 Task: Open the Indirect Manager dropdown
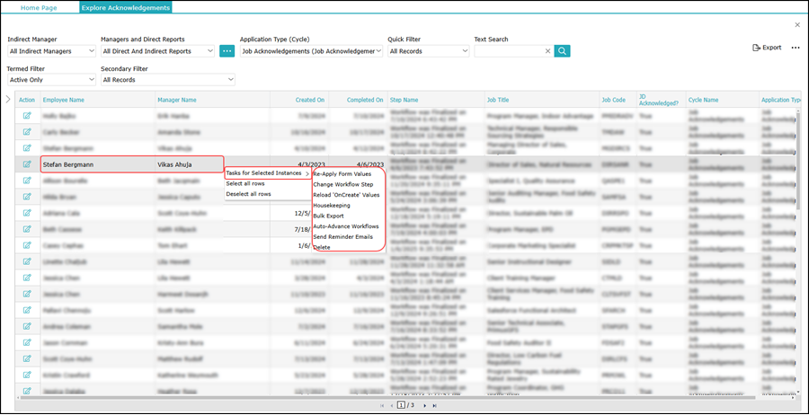[51, 51]
